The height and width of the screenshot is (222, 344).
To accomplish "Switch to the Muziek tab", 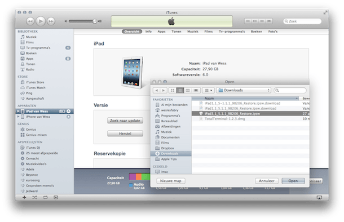I will (x=193, y=32).
